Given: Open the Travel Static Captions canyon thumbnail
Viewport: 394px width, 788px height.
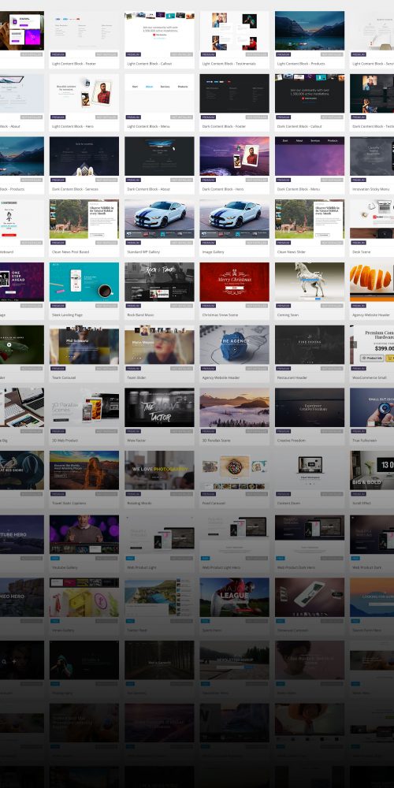Looking at the screenshot, I should 84,470.
